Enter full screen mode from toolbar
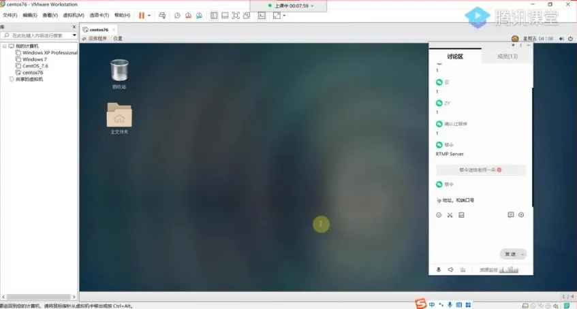Image resolution: width=577 pixels, height=309 pixels. (x=236, y=15)
